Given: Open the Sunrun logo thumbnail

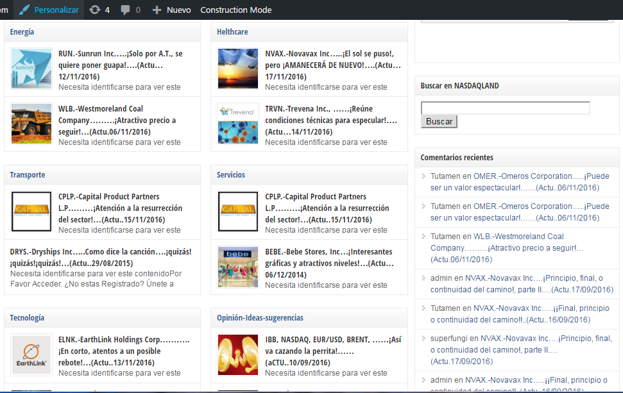Looking at the screenshot, I should click(x=31, y=69).
